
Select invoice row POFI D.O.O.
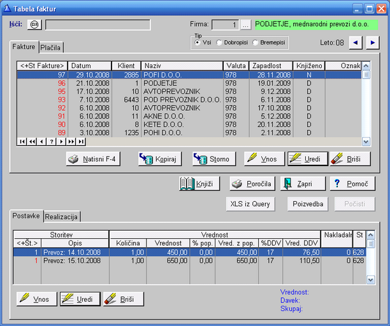189,74
